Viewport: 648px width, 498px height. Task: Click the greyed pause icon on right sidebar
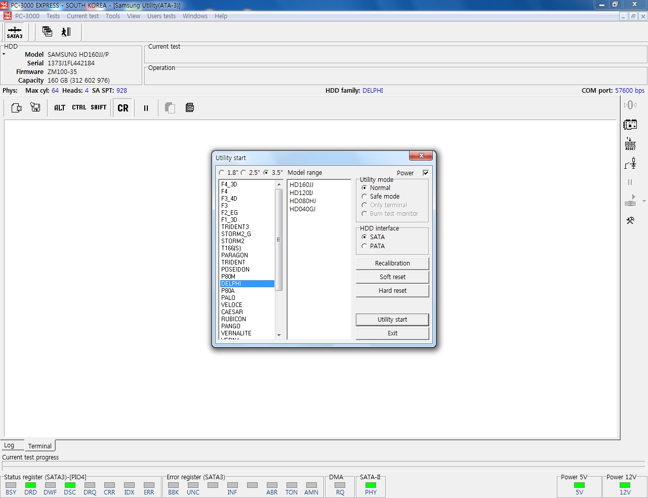(630, 182)
